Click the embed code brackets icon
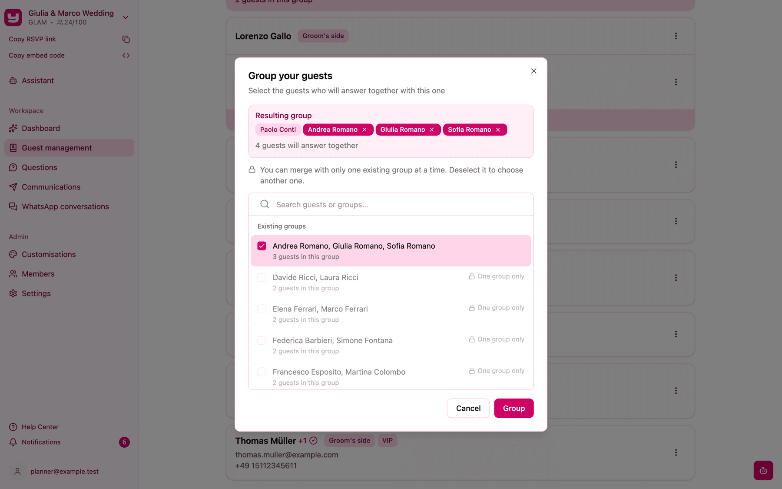The image size is (782, 489). [126, 55]
